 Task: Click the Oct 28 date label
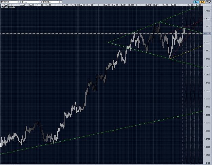pos(198,5)
